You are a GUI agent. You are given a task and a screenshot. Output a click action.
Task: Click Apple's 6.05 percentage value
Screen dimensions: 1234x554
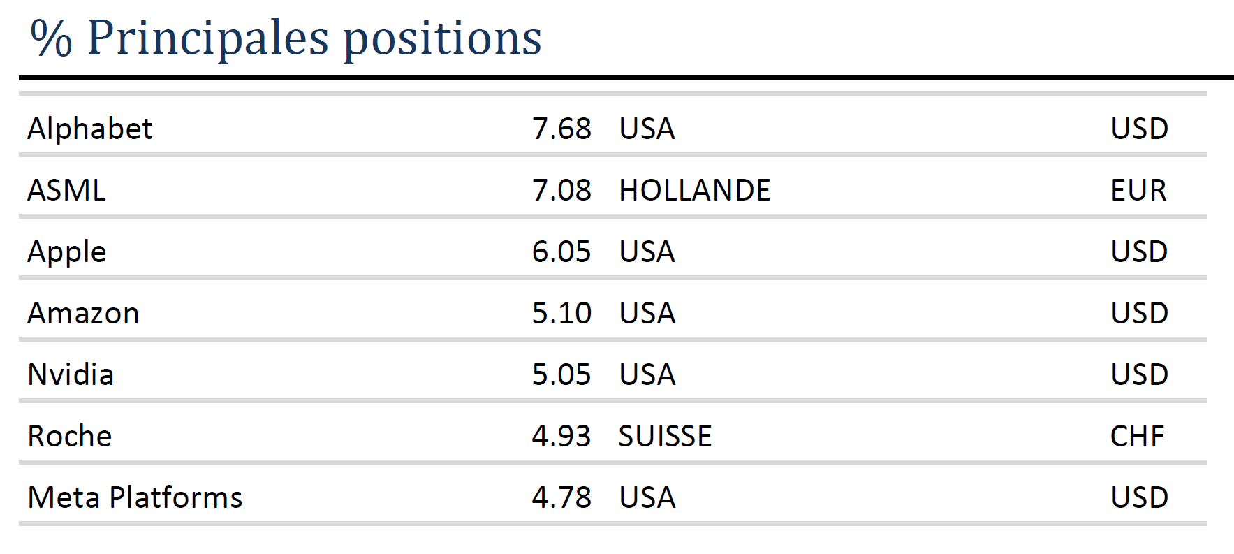point(561,252)
